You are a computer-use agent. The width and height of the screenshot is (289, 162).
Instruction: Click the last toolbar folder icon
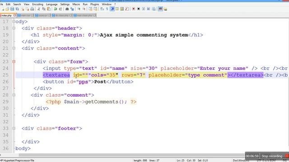165,9
